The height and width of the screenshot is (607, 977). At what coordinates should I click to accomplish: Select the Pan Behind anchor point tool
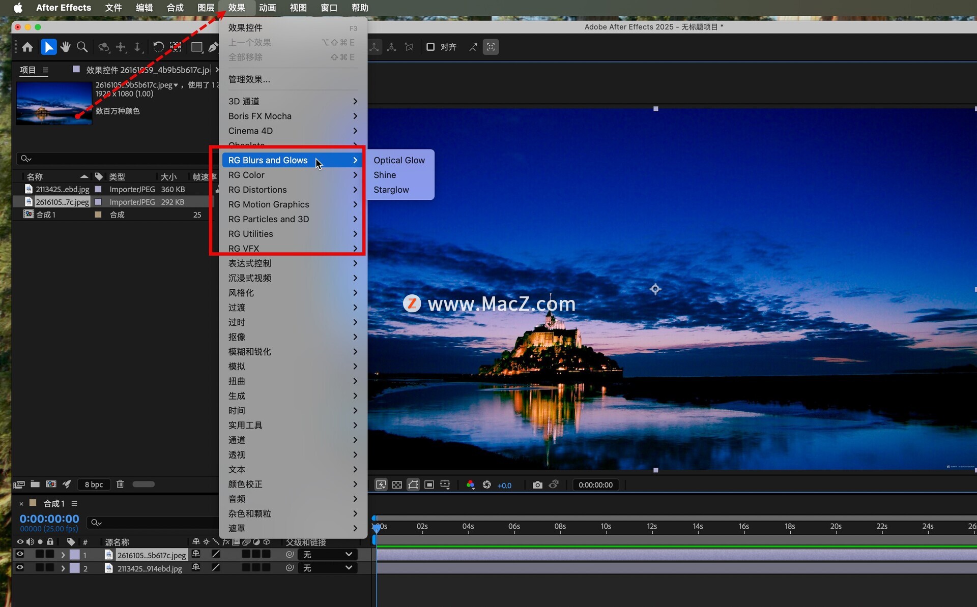point(176,47)
